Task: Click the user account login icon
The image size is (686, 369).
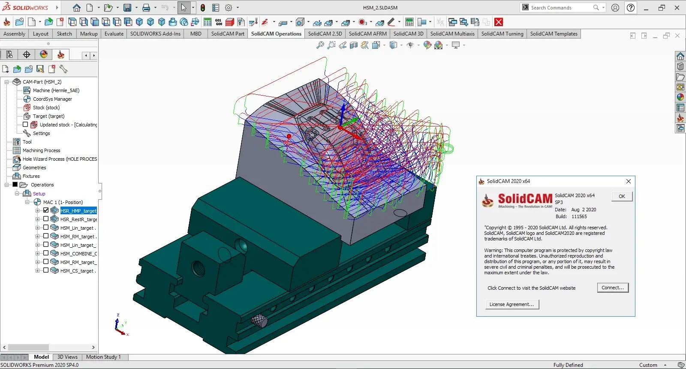Action: point(615,8)
